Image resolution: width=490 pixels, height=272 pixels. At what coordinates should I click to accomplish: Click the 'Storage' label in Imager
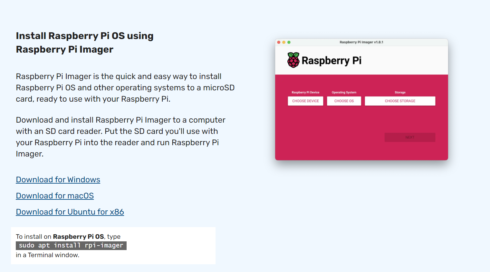tap(400, 92)
